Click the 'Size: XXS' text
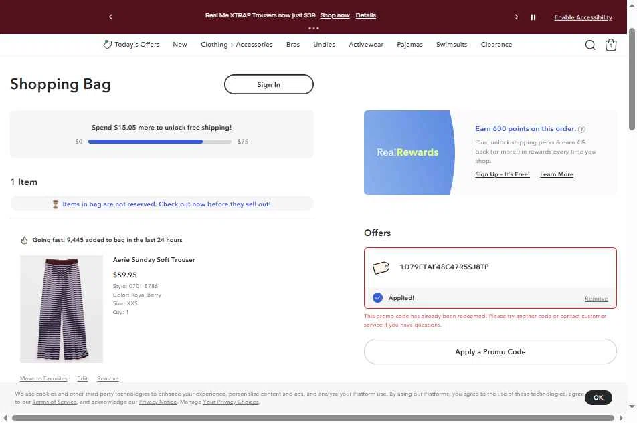This screenshot has height=423, width=637. [125, 303]
